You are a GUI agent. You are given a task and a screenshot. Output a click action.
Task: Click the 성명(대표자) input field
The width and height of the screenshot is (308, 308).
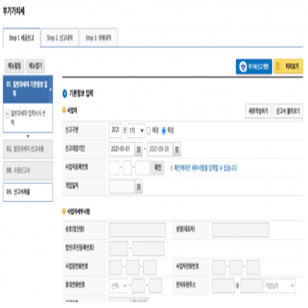point(241,230)
